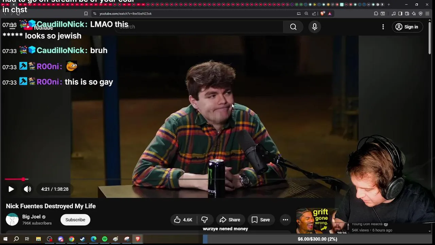The height and width of the screenshot is (245, 435).
Task: Open the Big Joel channel name link
Action: (31, 217)
